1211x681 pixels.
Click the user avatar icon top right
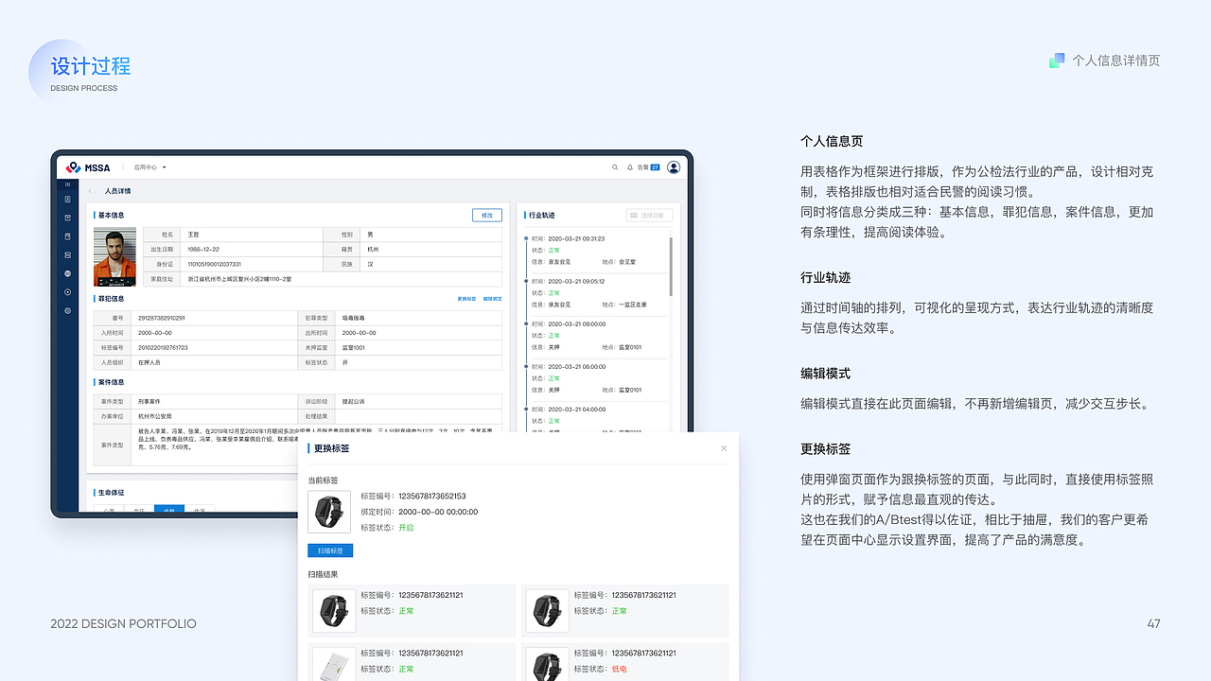[x=673, y=167]
